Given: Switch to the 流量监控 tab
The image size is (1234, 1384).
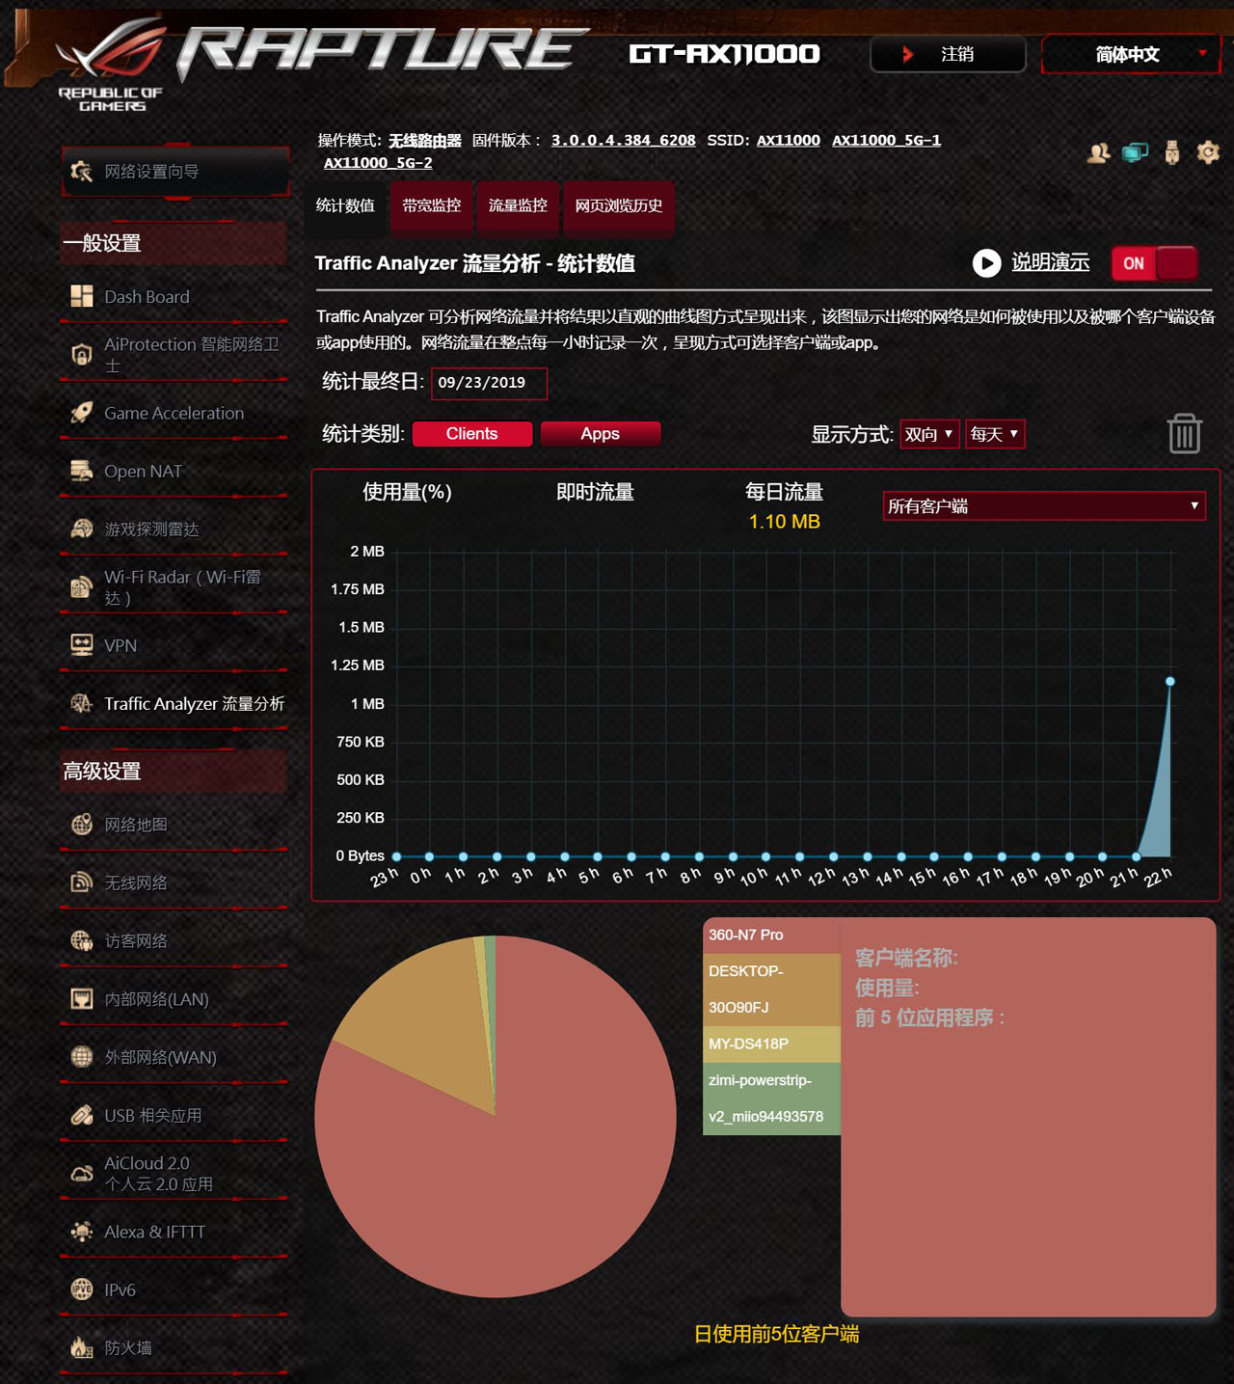Looking at the screenshot, I should pos(518,205).
